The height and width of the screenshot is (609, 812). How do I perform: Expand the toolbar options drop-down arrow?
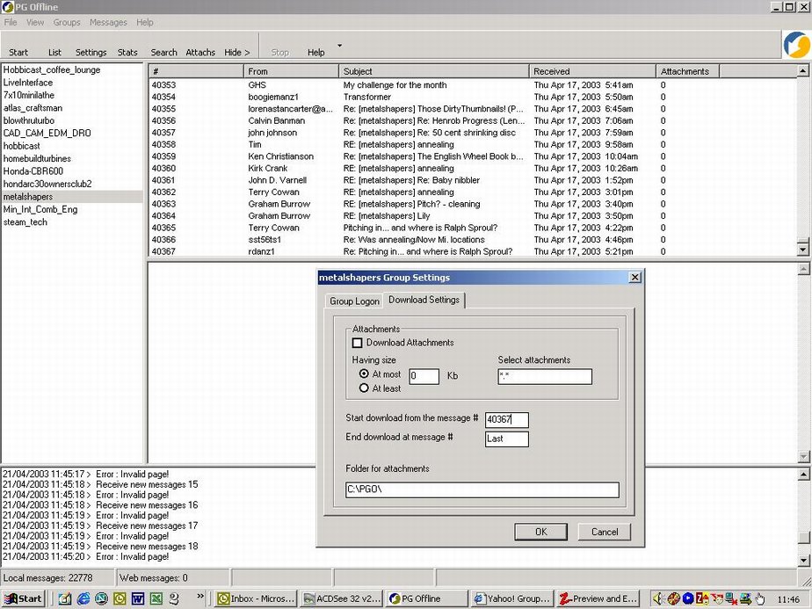point(339,46)
